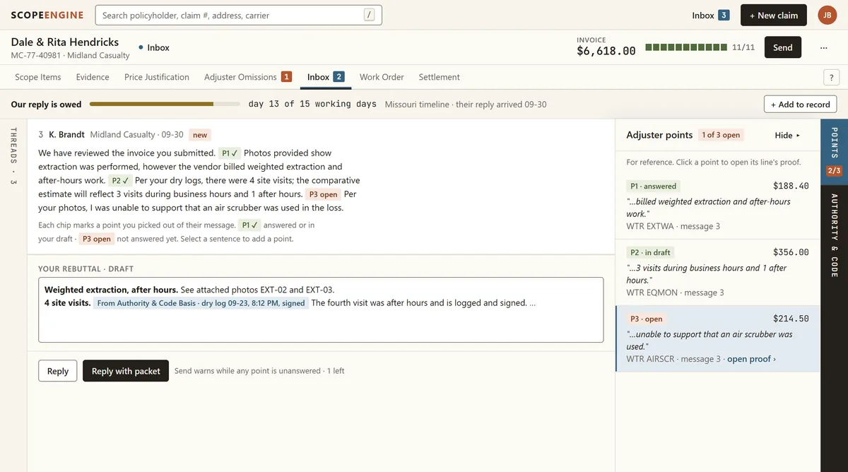
Task: Expand the Authority & Code side panel
Action: (834, 235)
